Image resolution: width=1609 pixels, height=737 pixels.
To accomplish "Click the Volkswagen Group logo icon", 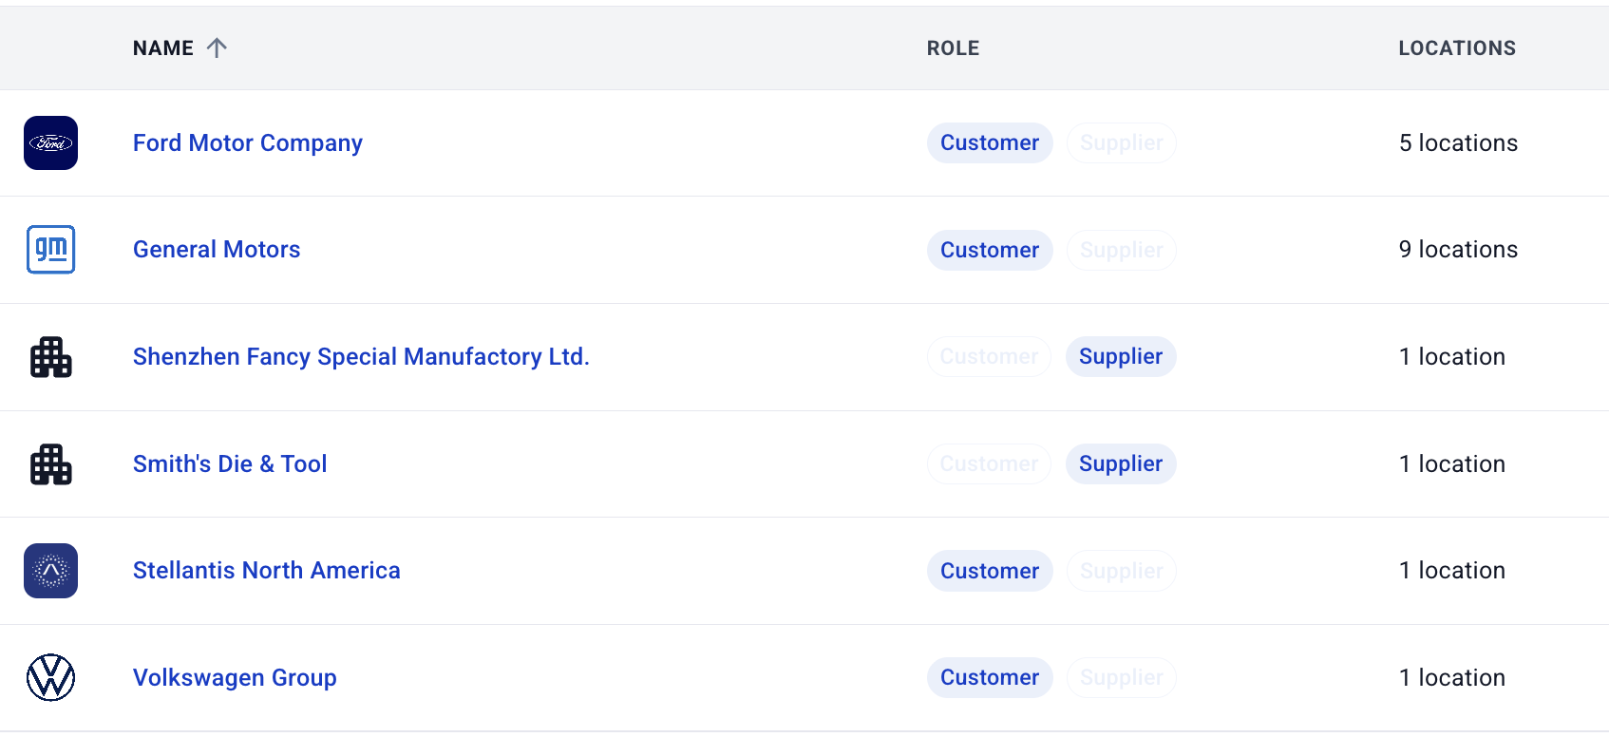I will point(50,677).
